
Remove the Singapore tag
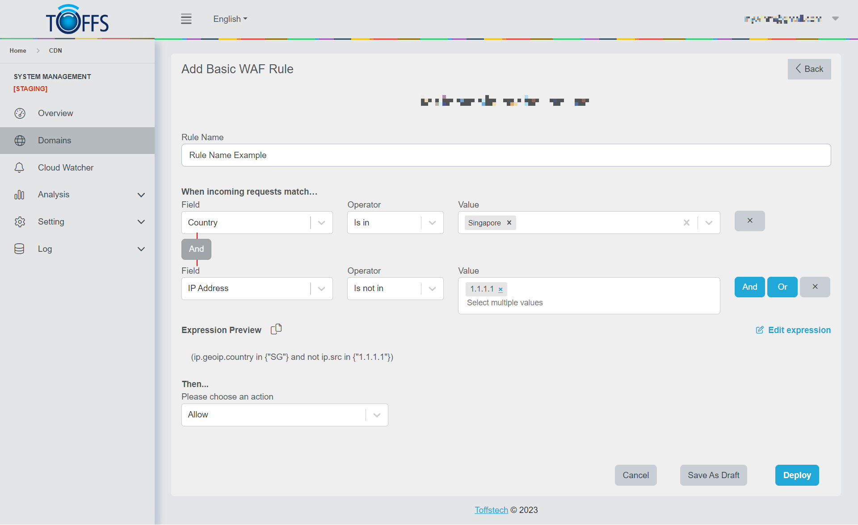pos(509,223)
